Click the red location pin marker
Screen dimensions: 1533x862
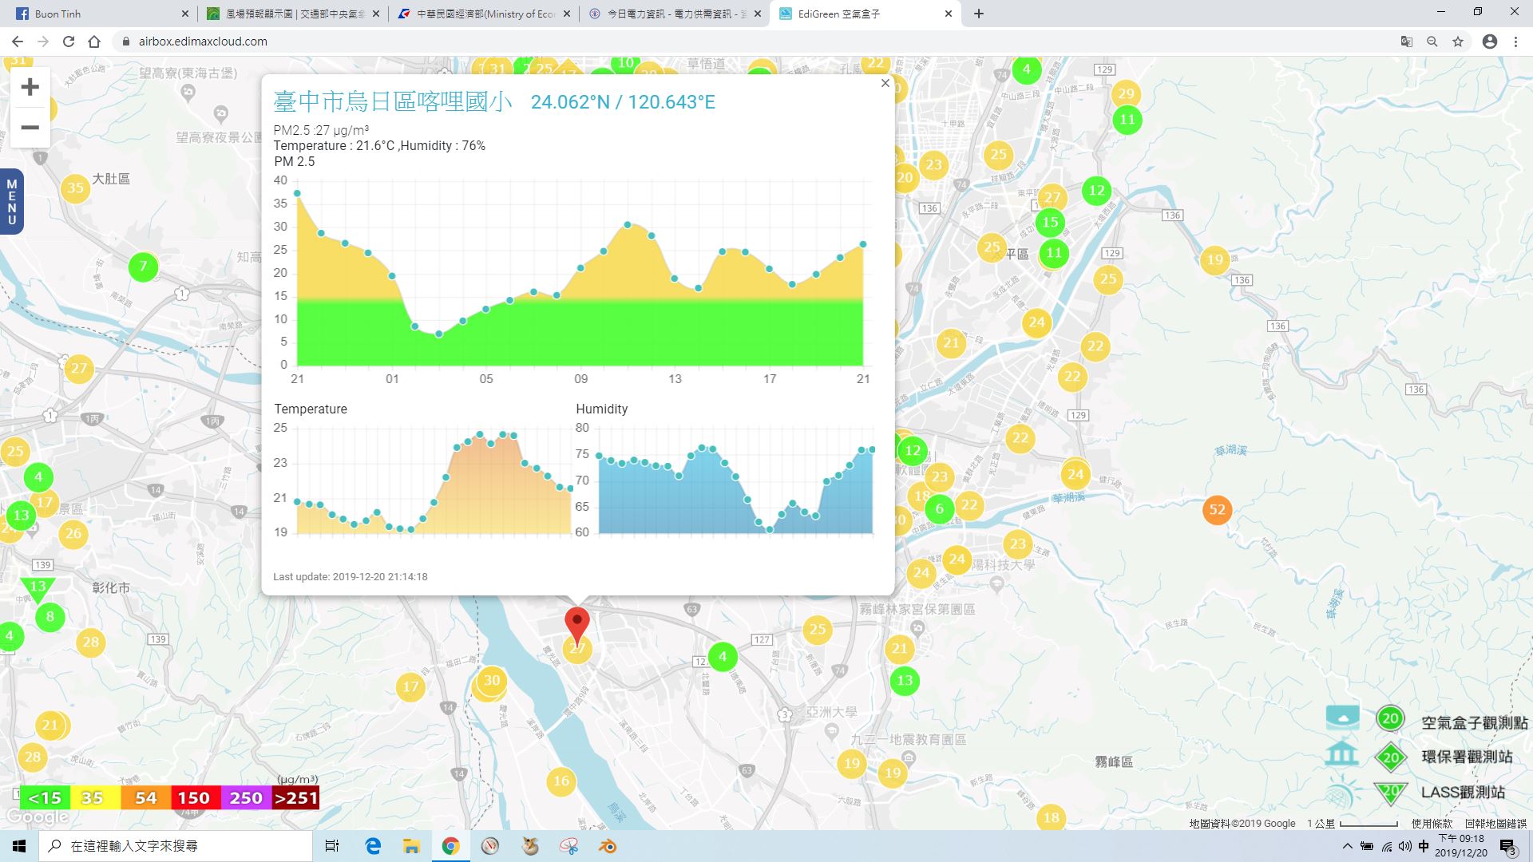576,626
